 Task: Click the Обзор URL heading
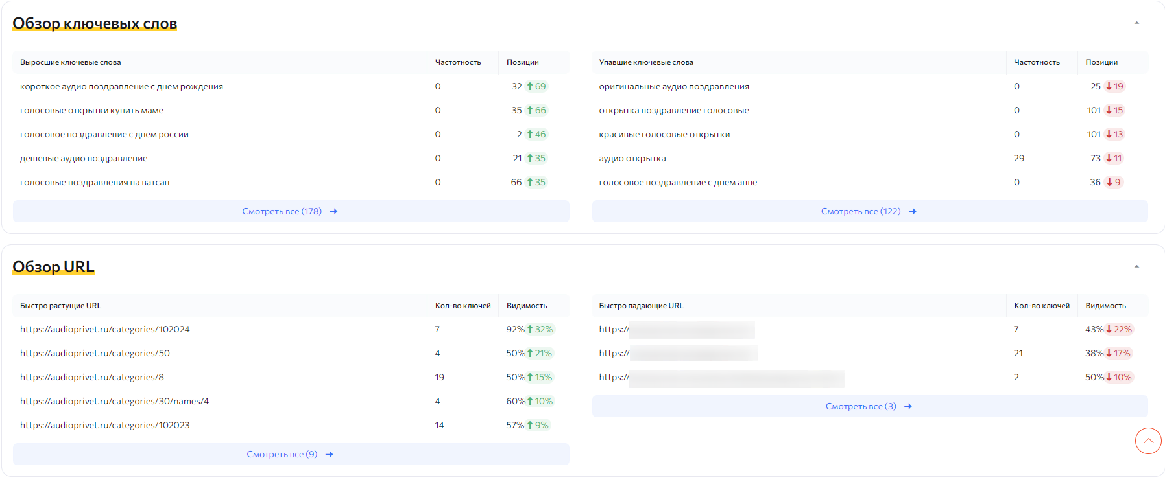53,267
